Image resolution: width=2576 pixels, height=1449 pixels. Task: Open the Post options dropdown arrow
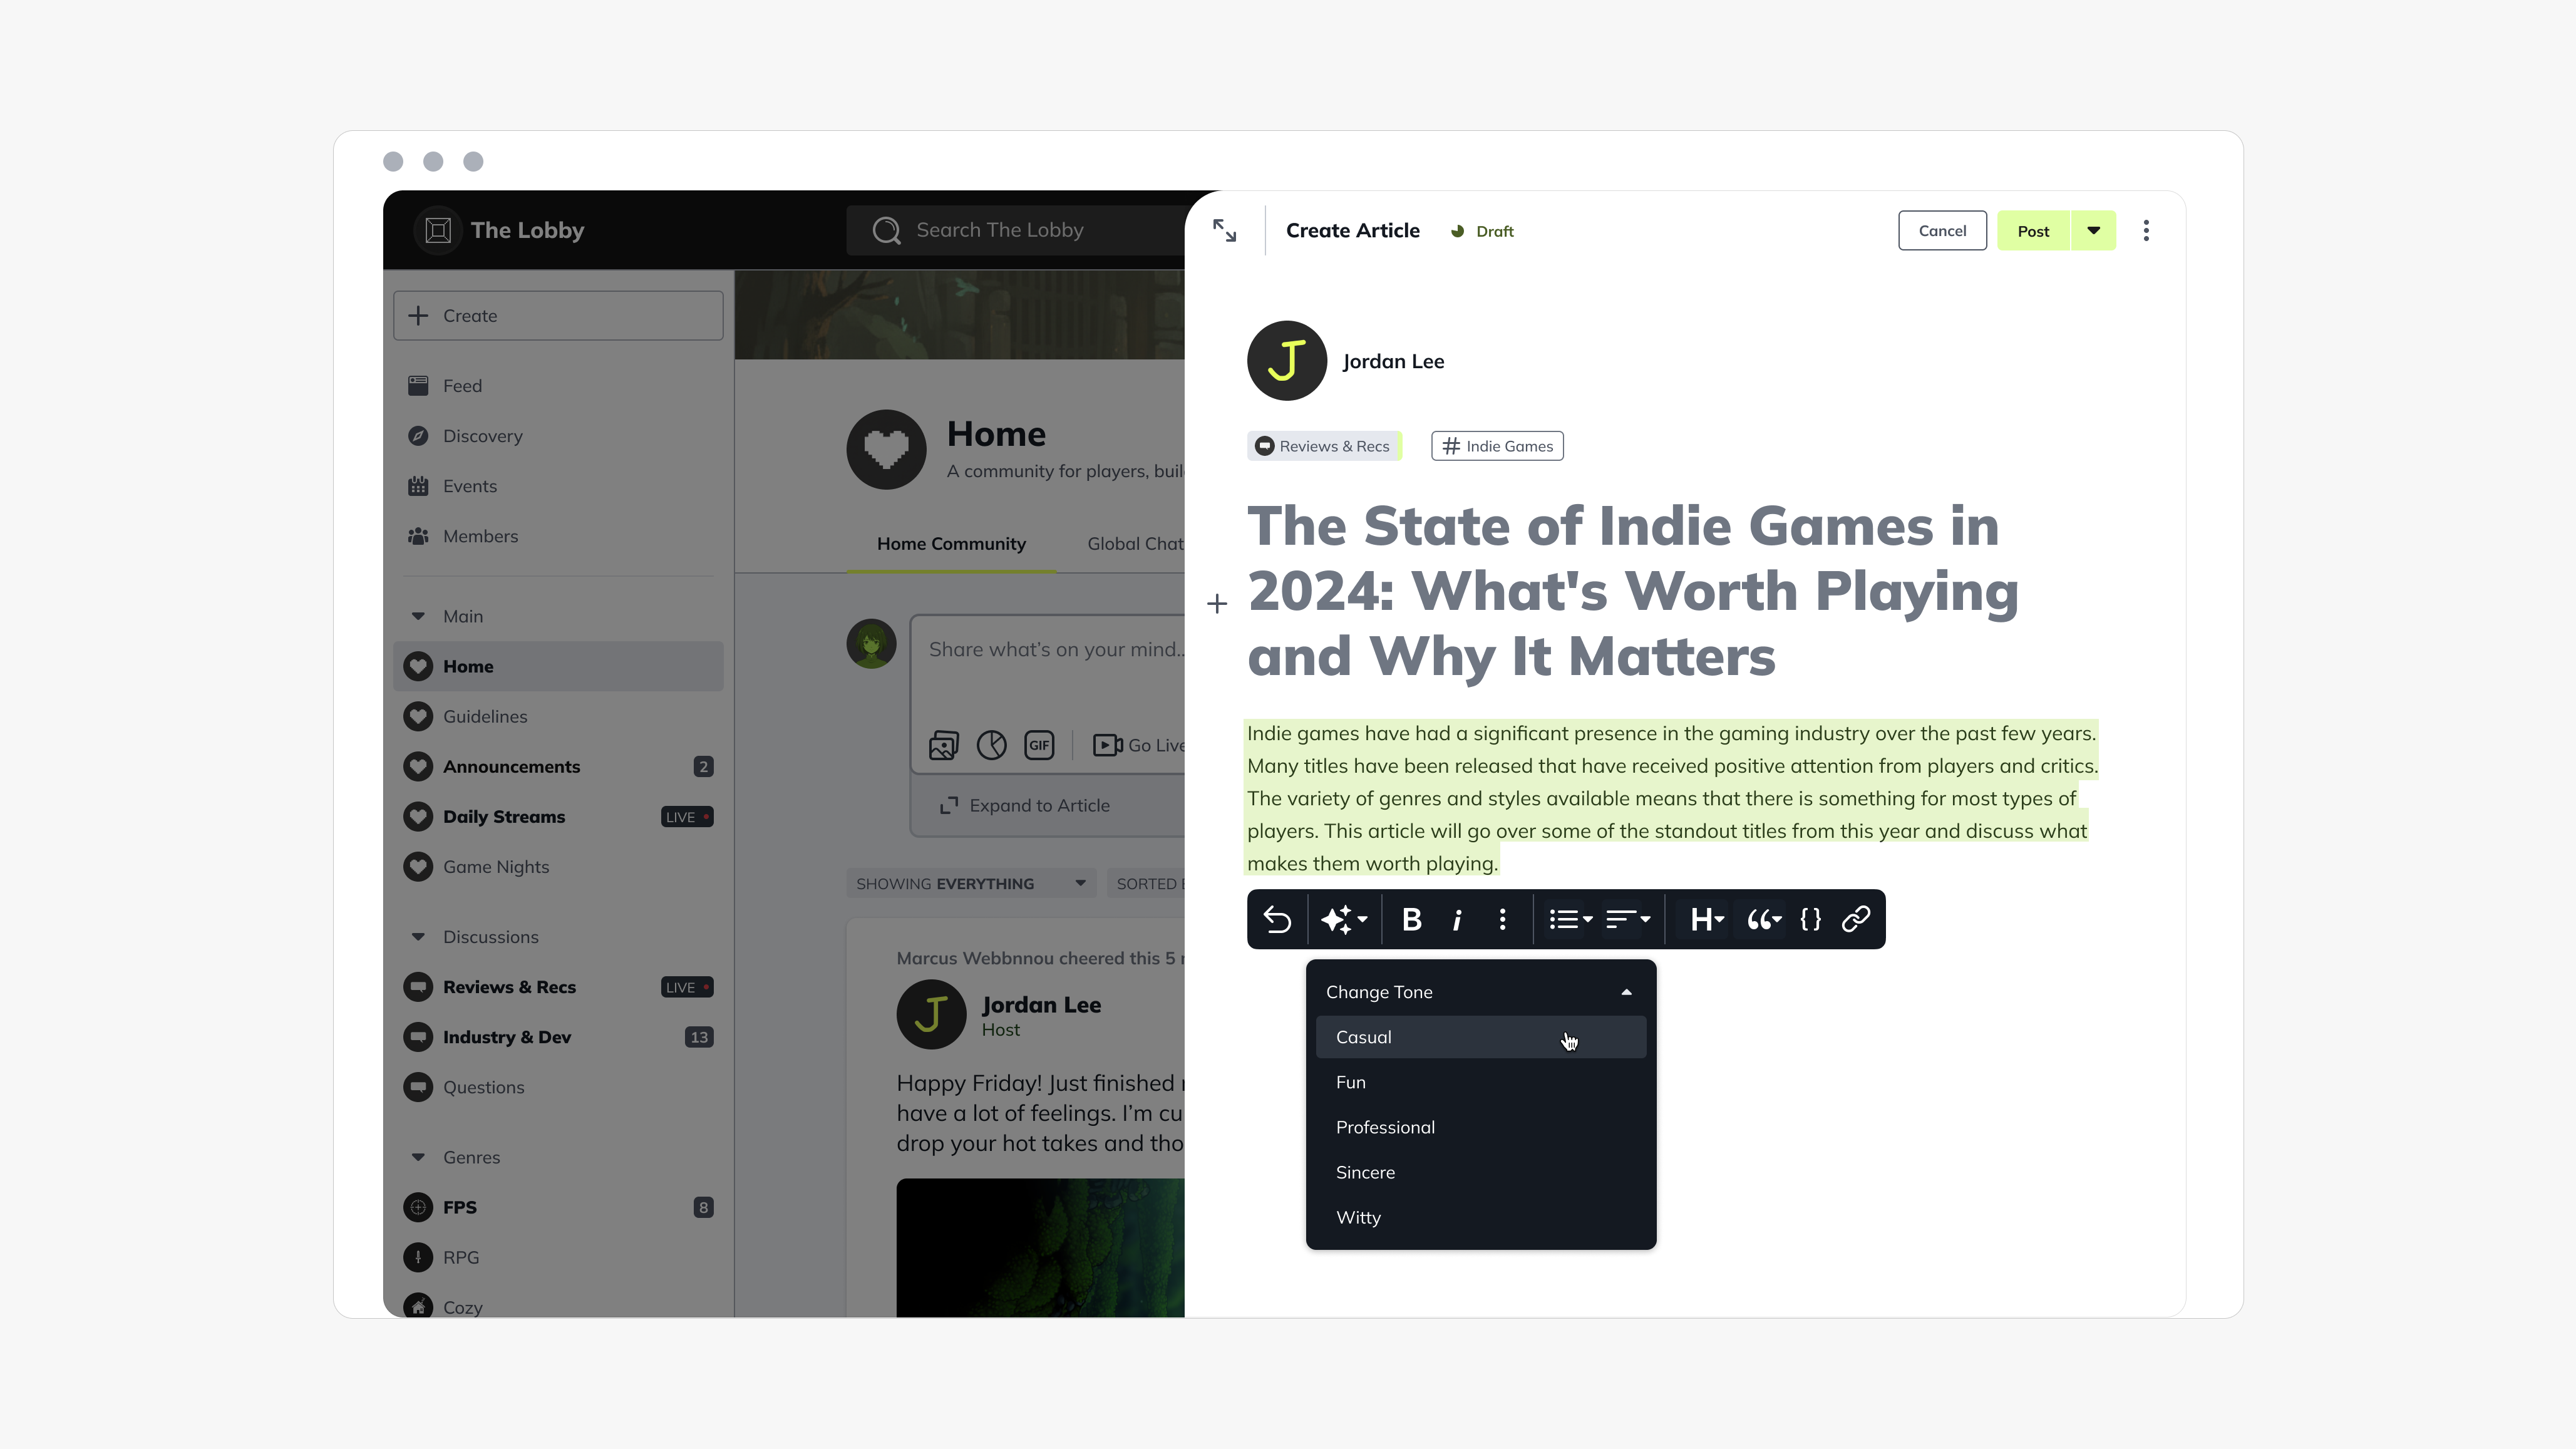2093,231
